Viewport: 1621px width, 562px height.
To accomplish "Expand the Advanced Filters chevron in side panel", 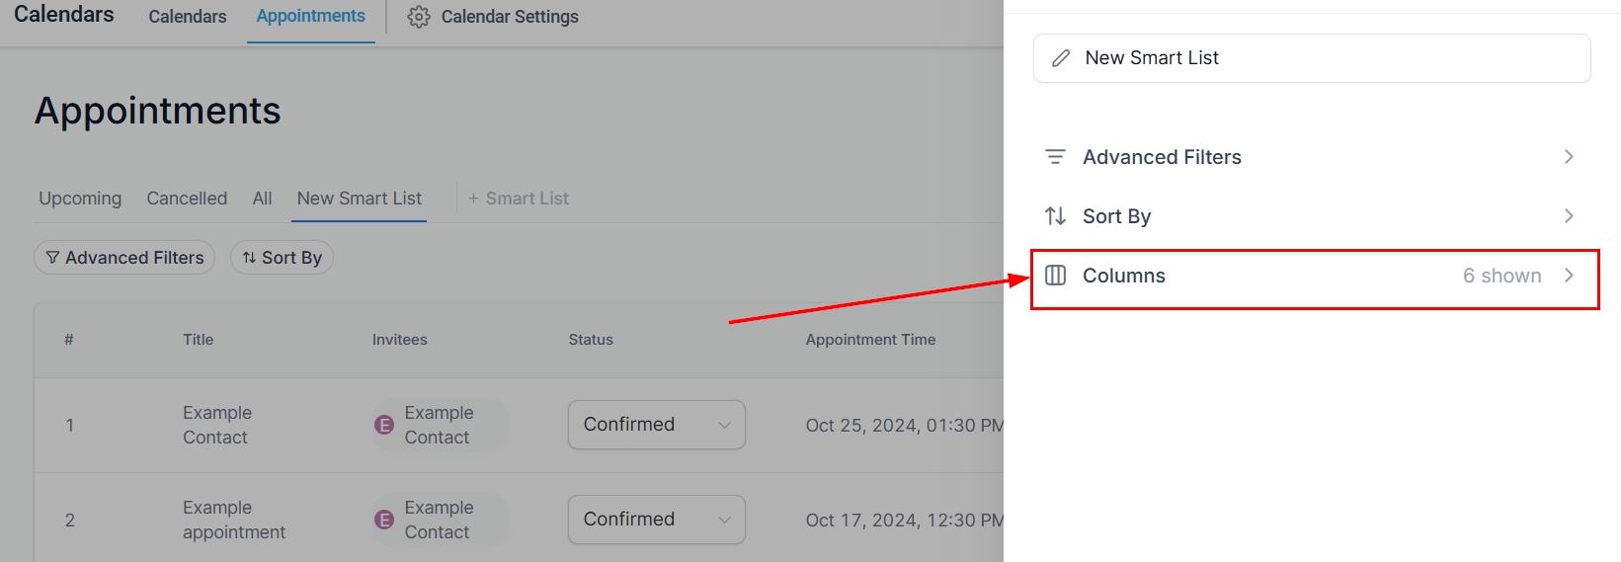I will point(1569,157).
